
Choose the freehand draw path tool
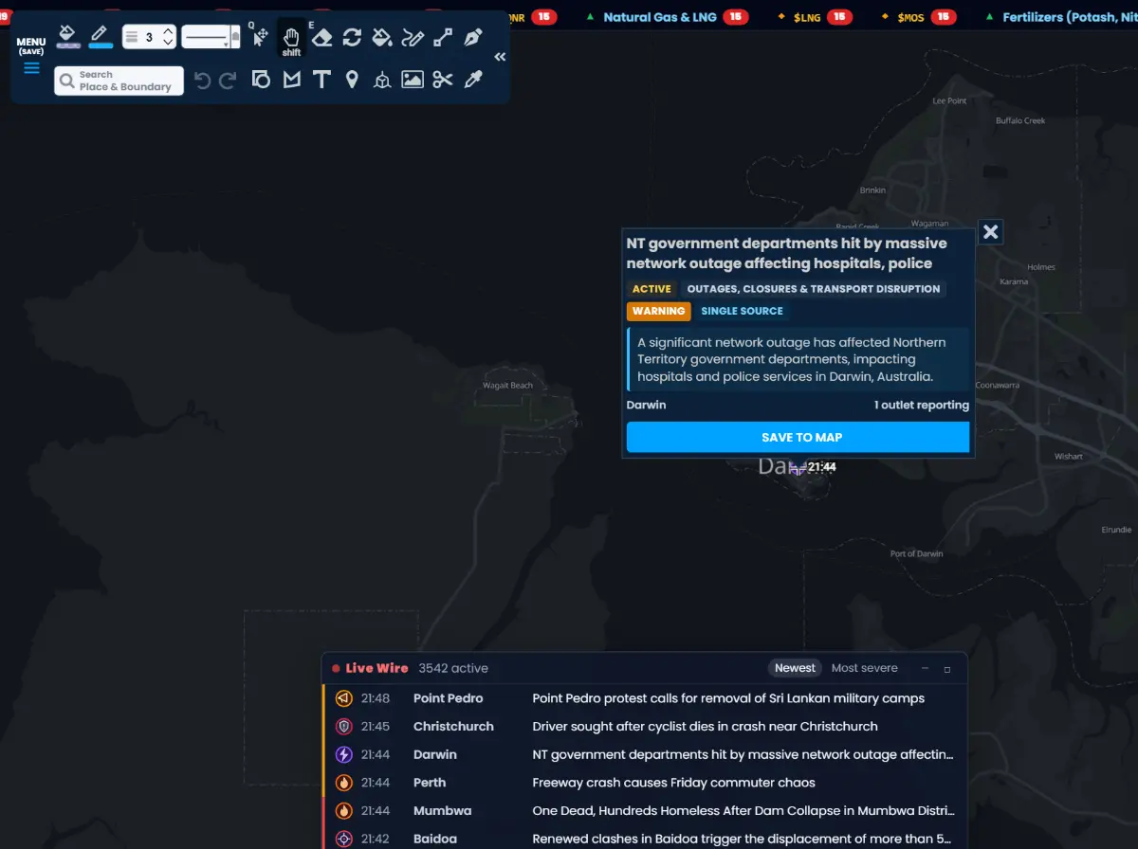(413, 37)
